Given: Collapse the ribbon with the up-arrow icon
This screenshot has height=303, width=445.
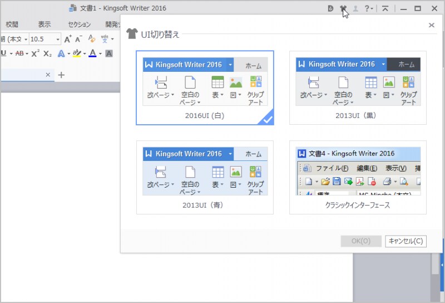Looking at the screenshot, I should [385, 8].
